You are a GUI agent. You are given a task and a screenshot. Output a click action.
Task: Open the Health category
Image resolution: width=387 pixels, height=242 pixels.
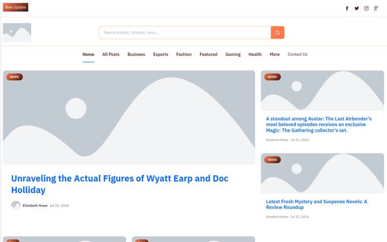coord(255,54)
